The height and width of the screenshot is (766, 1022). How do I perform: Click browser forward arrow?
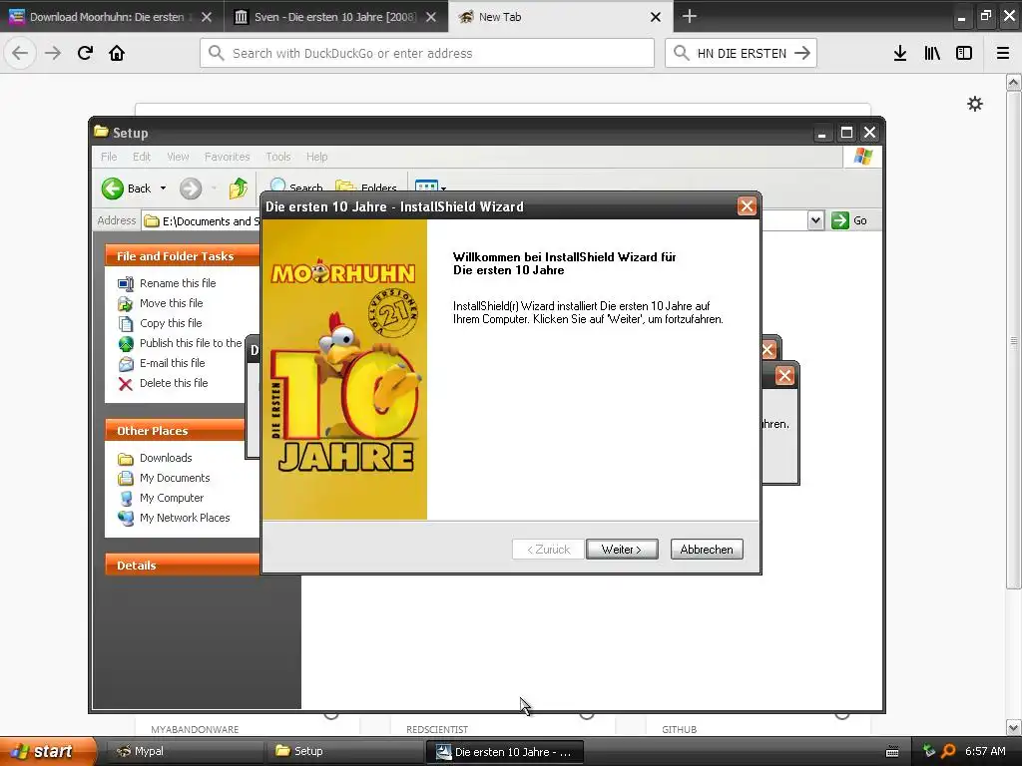[53, 53]
